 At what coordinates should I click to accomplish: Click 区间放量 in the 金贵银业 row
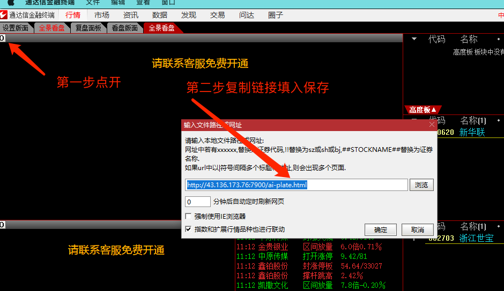coord(317,247)
